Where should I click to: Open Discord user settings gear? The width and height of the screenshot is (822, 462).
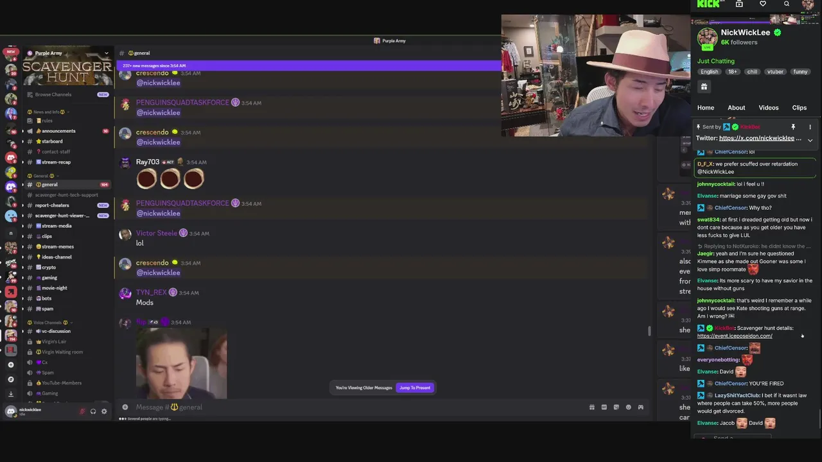pos(104,411)
